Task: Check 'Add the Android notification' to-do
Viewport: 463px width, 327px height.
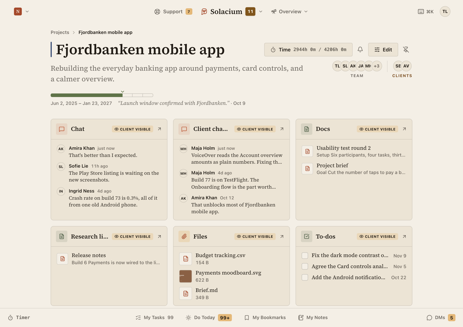Action: (305, 277)
